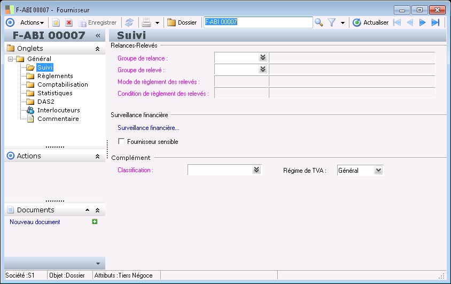Collapse the Documents panel with double chevron

97,210
